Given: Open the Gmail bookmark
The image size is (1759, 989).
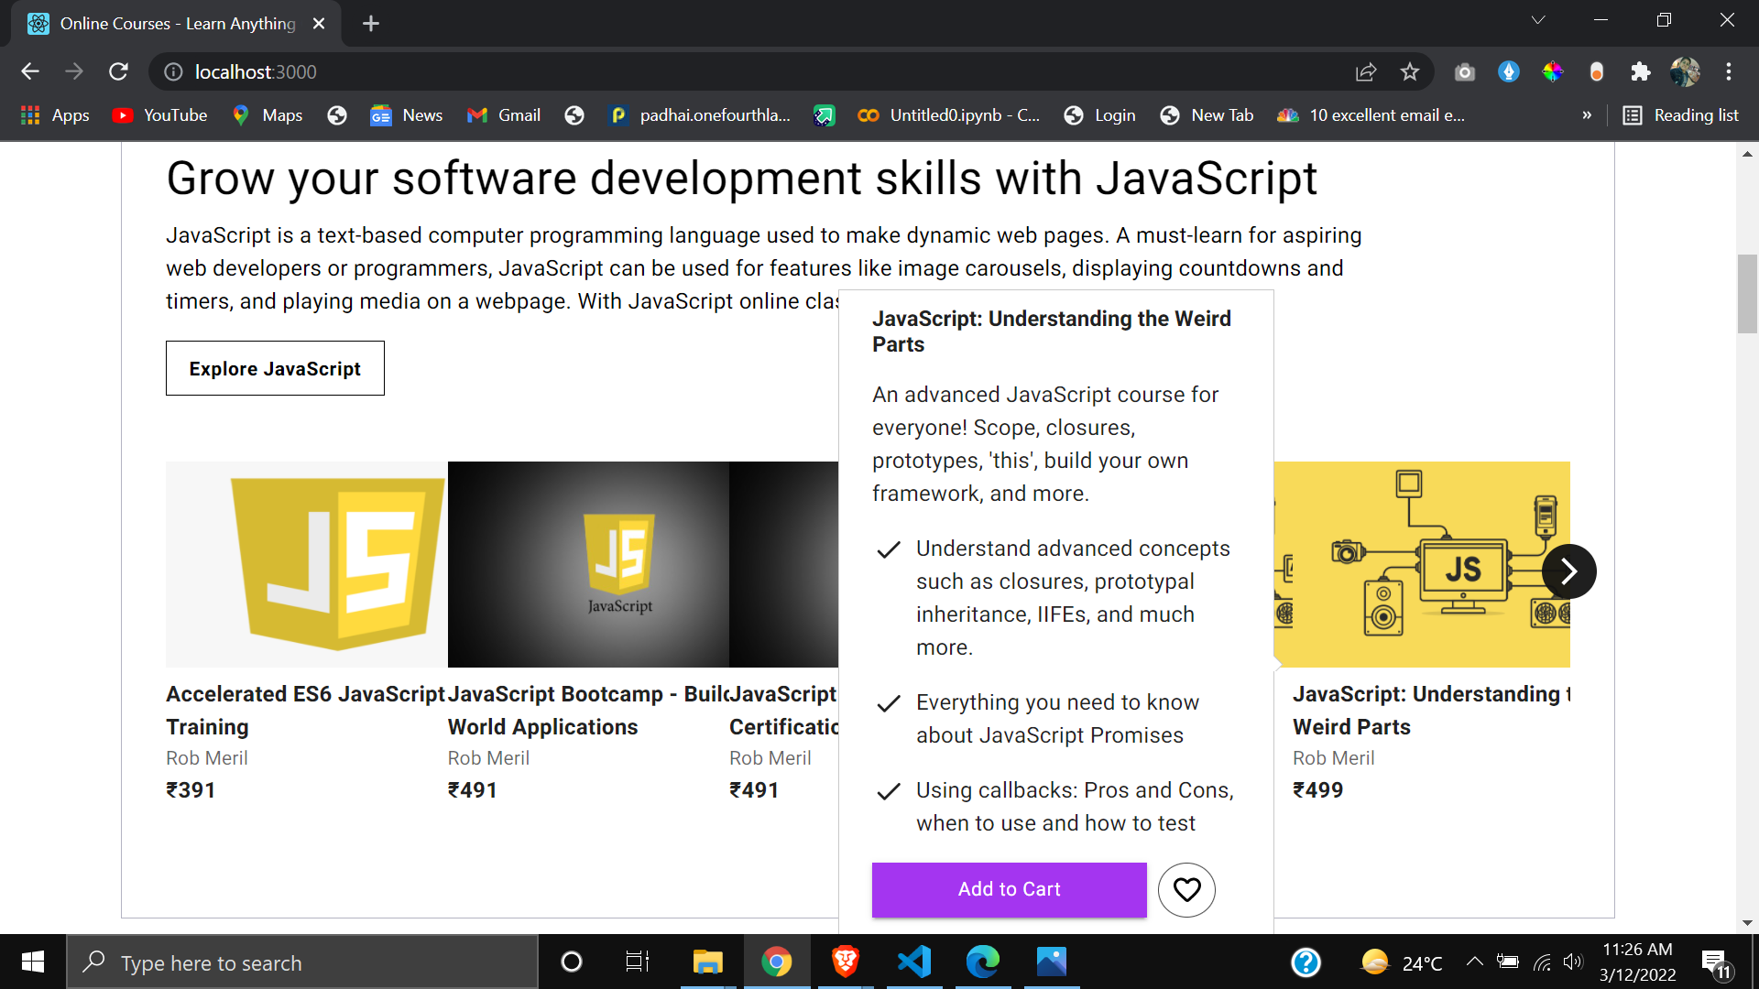Looking at the screenshot, I should (504, 115).
